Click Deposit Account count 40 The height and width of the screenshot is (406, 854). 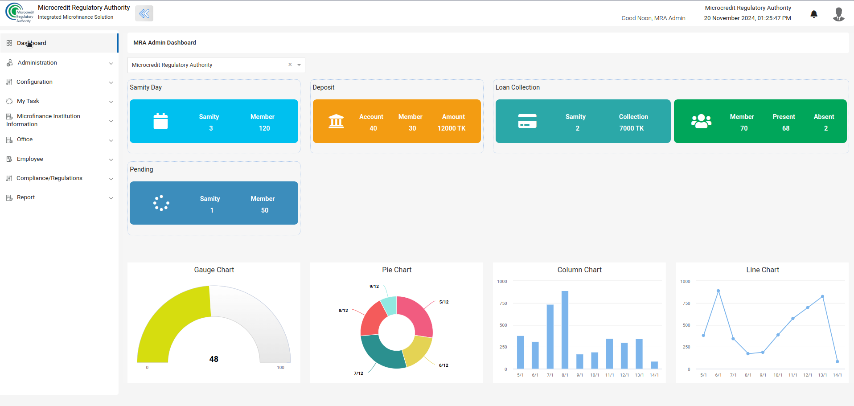tap(373, 128)
